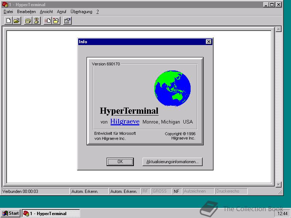Click the Disconnect toolbar icon
The height and width of the screenshot is (218, 291).
click(x=37, y=21)
